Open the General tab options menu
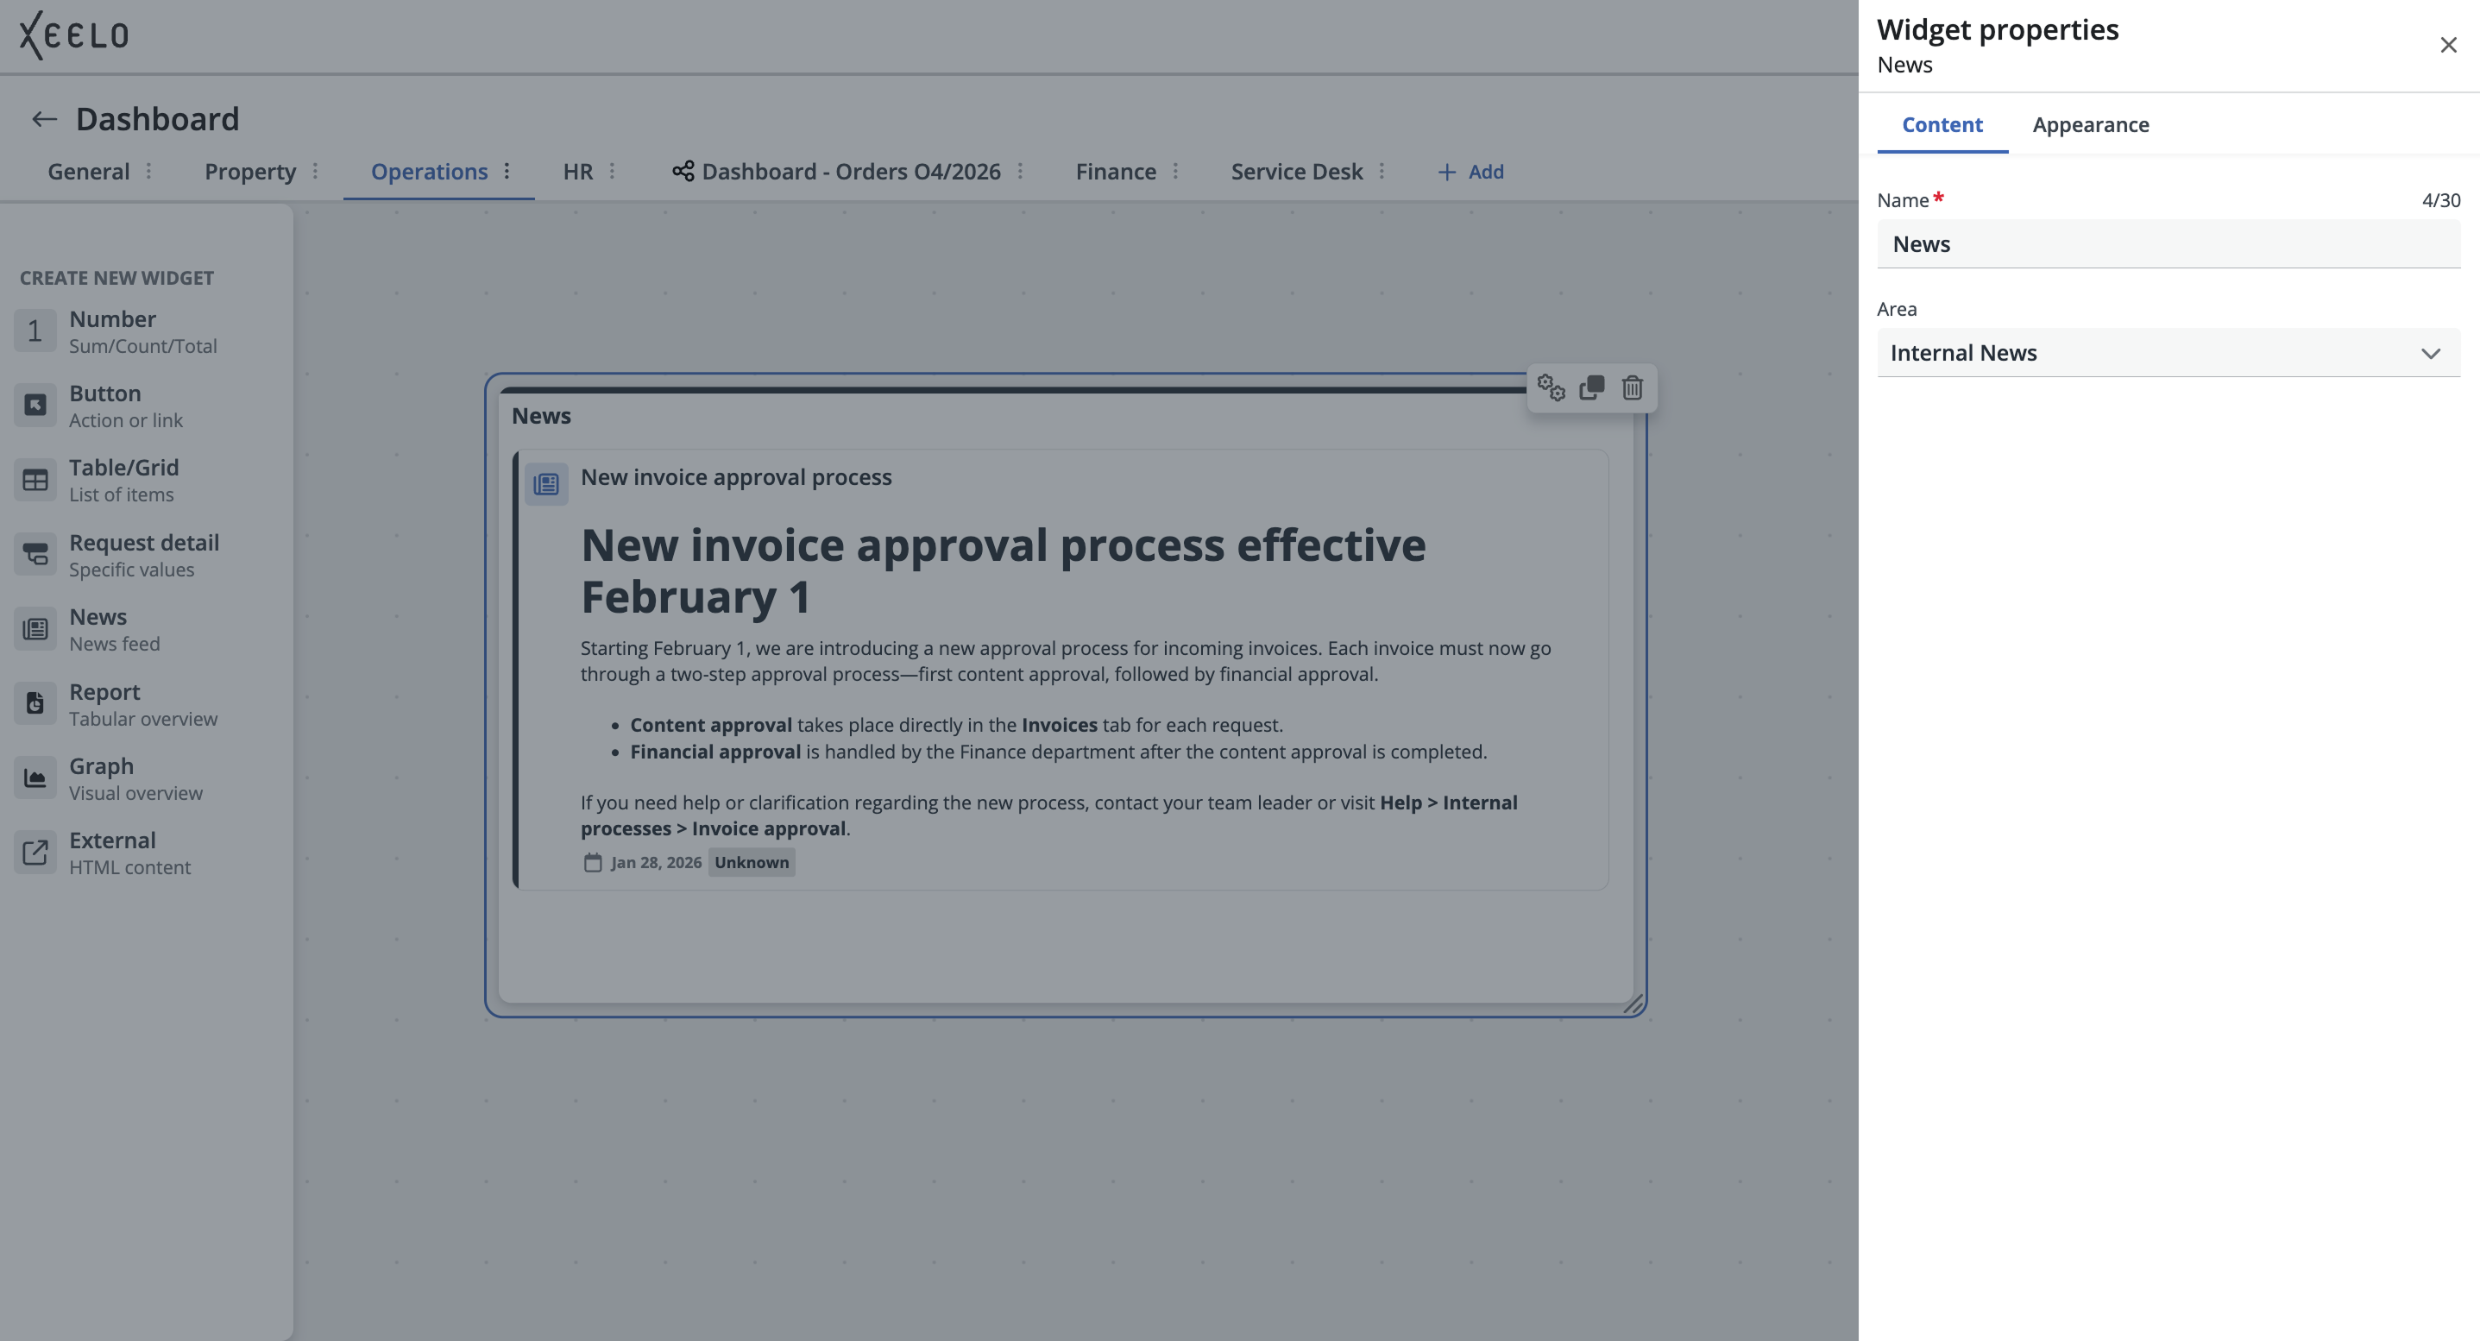2480x1341 pixels. click(148, 172)
